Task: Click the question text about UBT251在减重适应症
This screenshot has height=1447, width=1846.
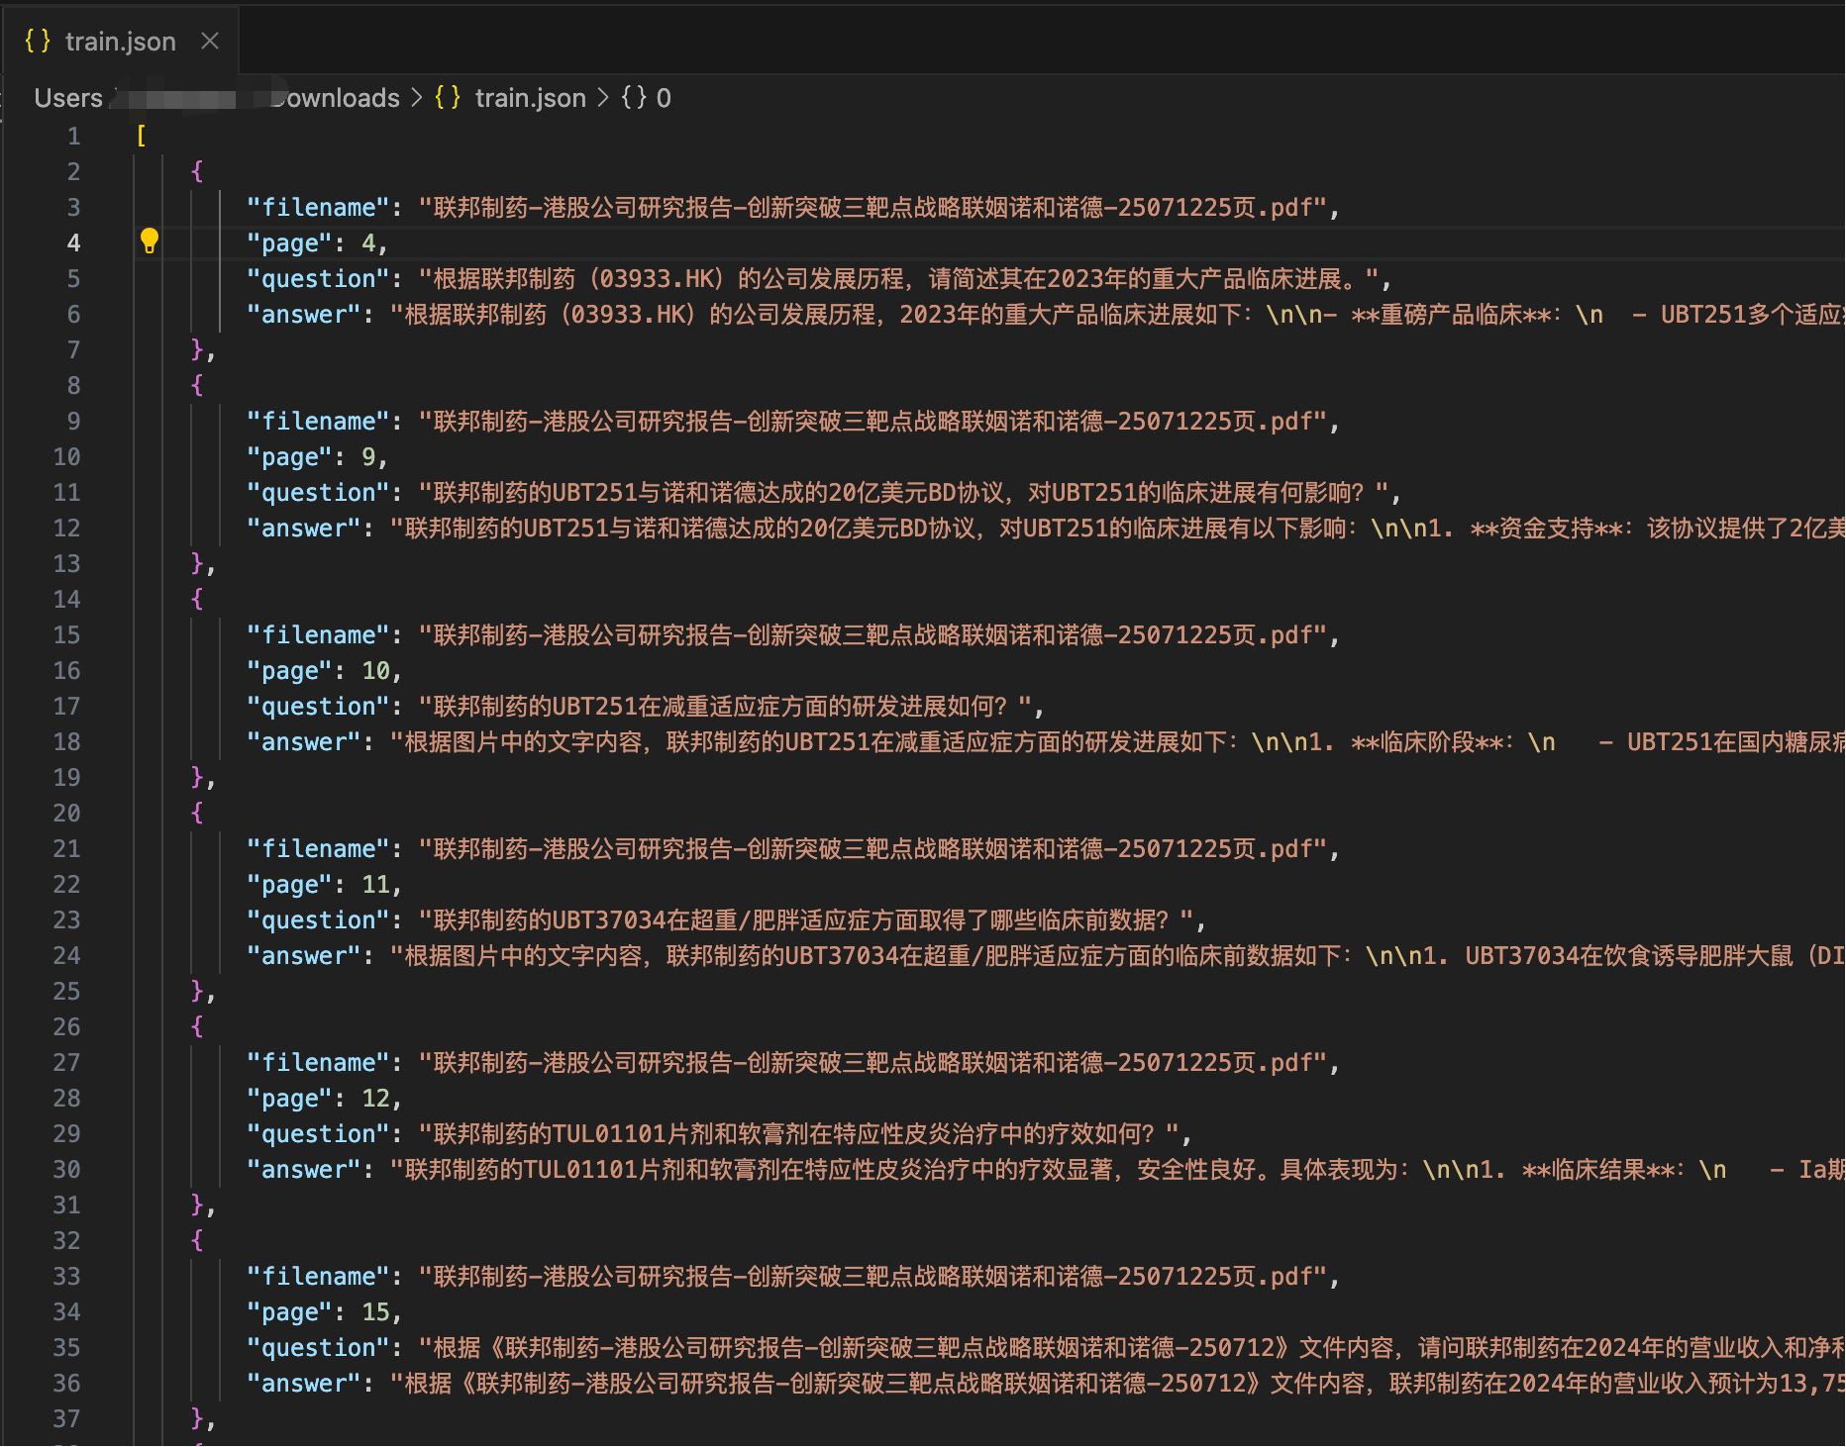Action: click(725, 707)
